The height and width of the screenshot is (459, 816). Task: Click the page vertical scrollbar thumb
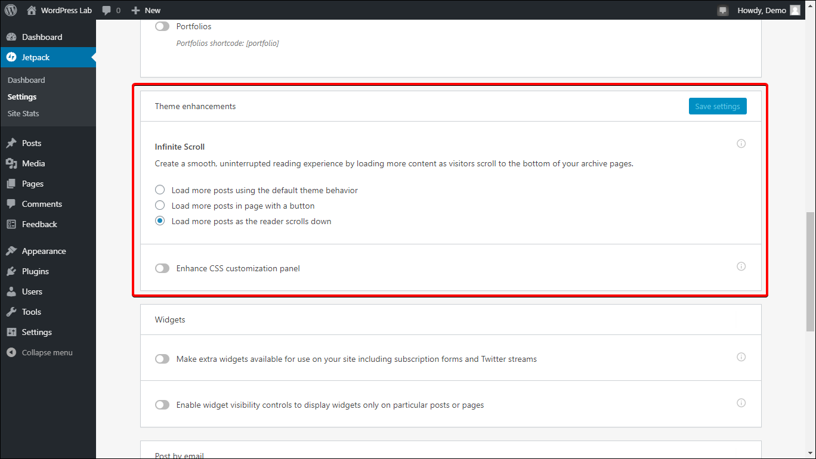(810, 271)
